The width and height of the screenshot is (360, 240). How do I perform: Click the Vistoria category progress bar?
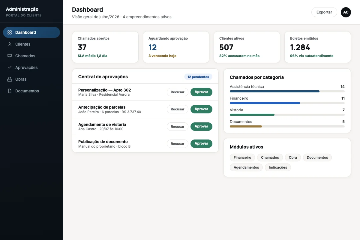point(287,115)
